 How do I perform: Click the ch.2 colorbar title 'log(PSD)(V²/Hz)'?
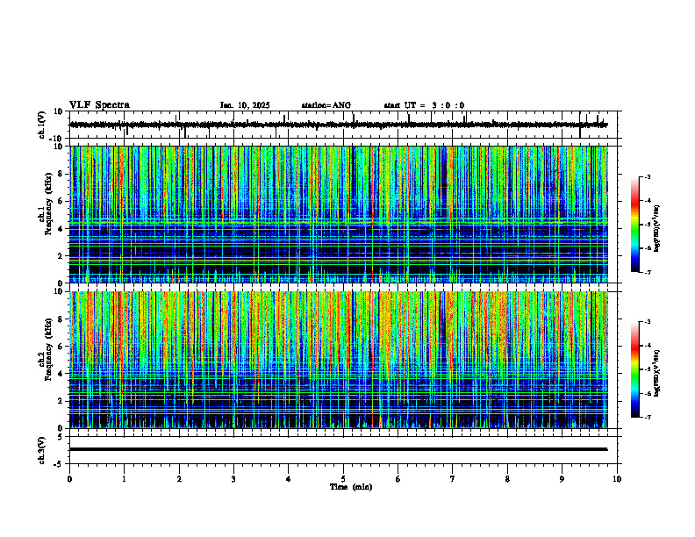657,373
